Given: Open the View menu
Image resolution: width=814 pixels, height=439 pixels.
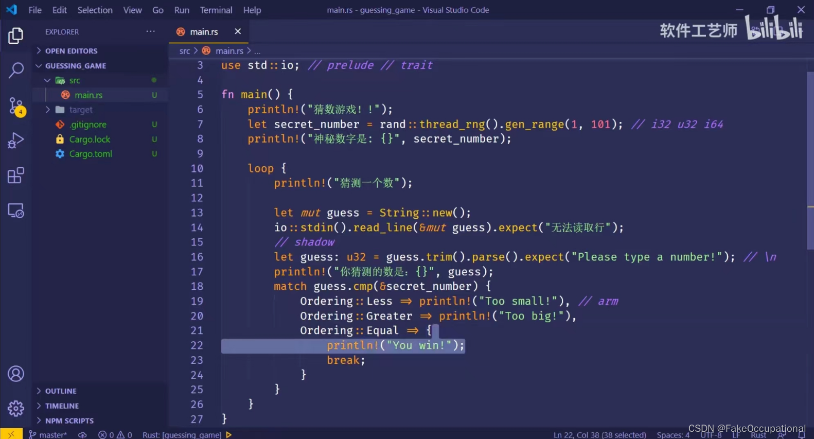Looking at the screenshot, I should coord(133,10).
